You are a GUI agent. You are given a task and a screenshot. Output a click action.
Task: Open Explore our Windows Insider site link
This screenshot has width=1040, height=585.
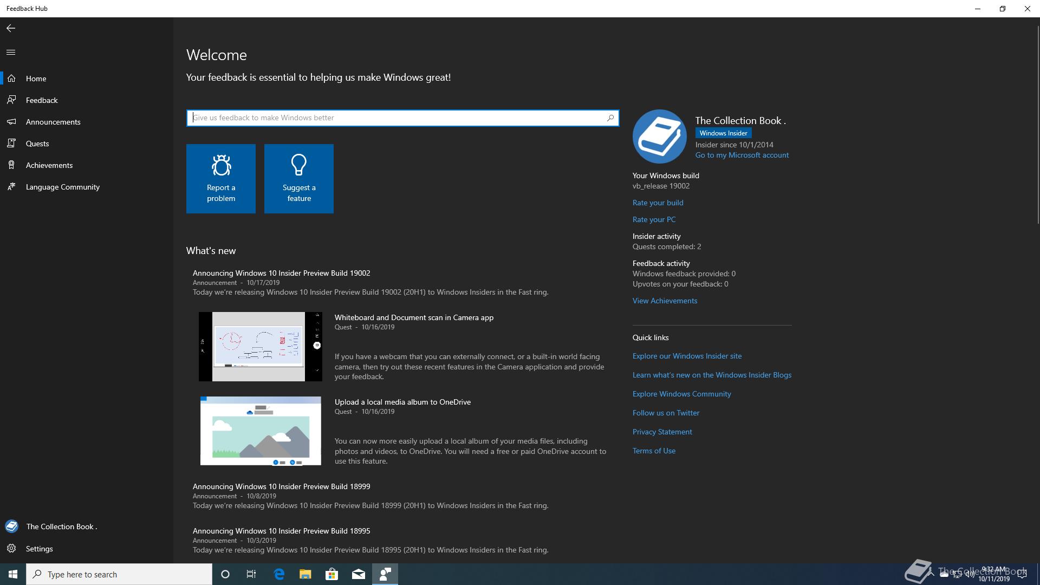[687, 356]
